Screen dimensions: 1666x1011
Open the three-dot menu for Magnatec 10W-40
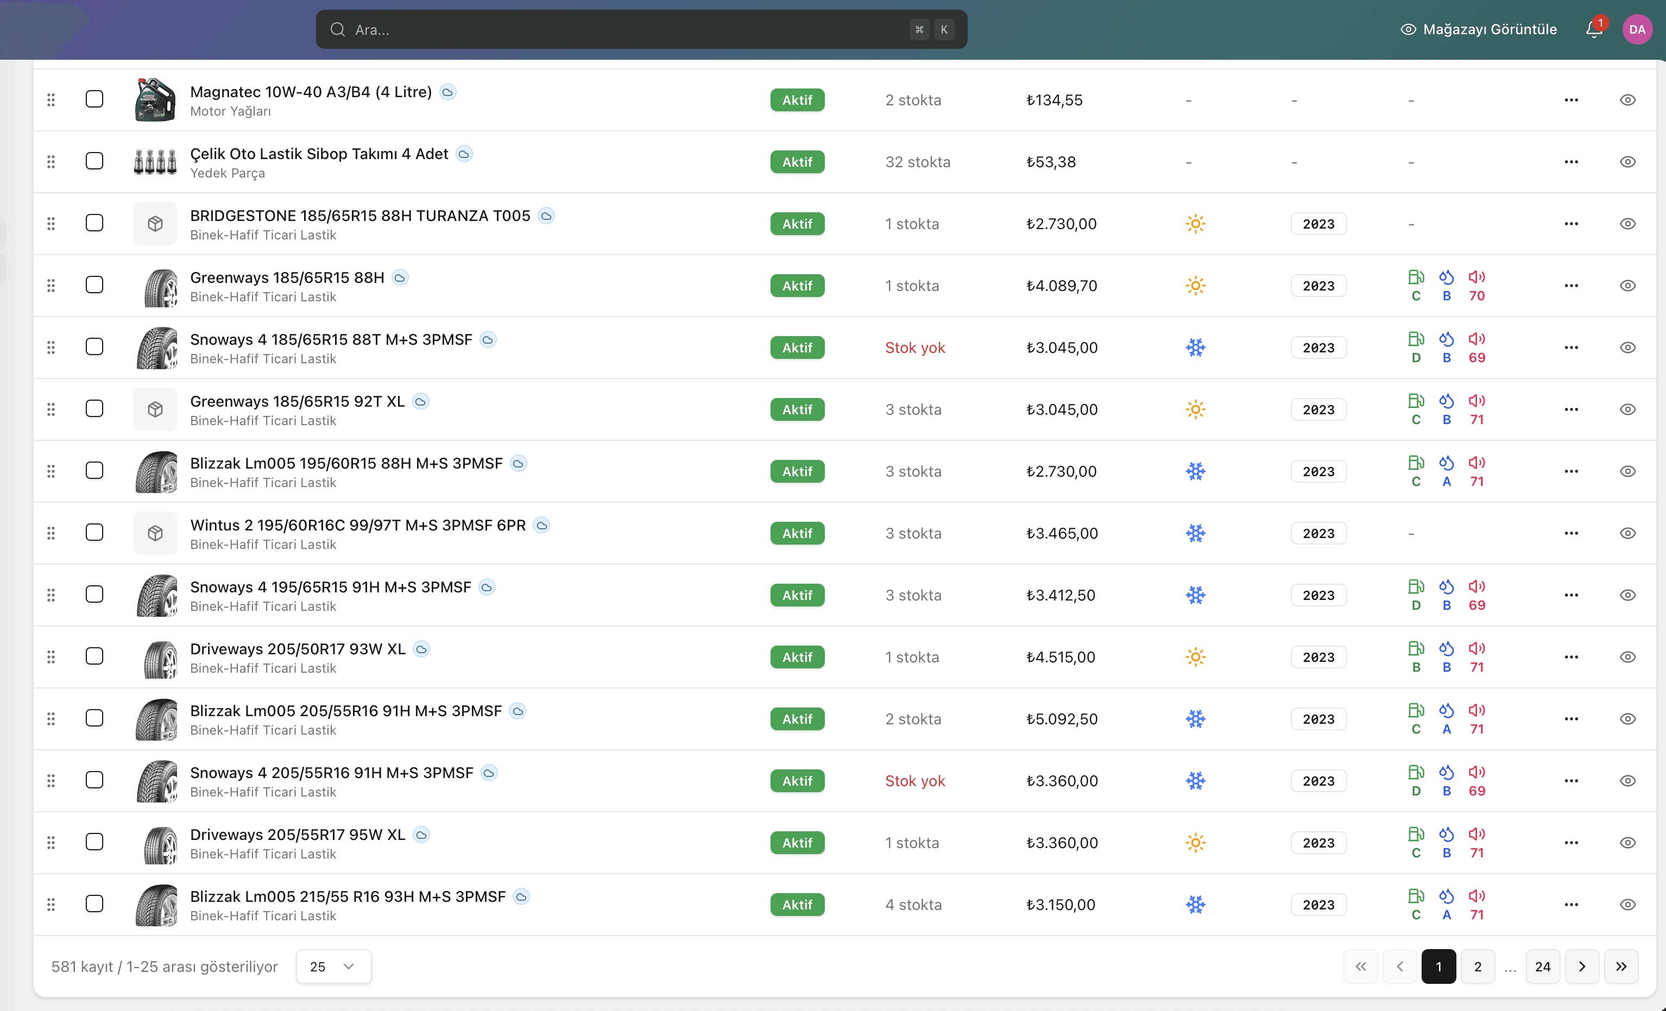click(x=1570, y=100)
